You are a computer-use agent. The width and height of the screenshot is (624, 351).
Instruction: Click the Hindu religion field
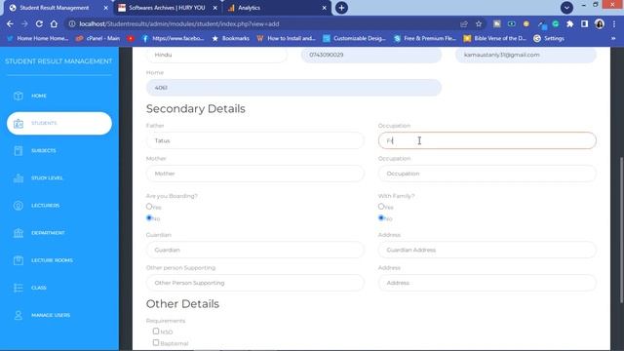216,55
